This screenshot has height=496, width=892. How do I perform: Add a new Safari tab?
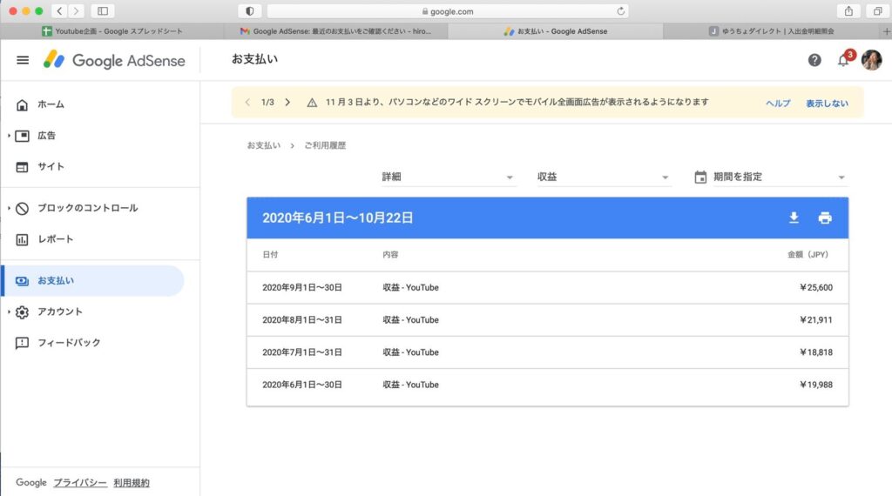tap(886, 31)
